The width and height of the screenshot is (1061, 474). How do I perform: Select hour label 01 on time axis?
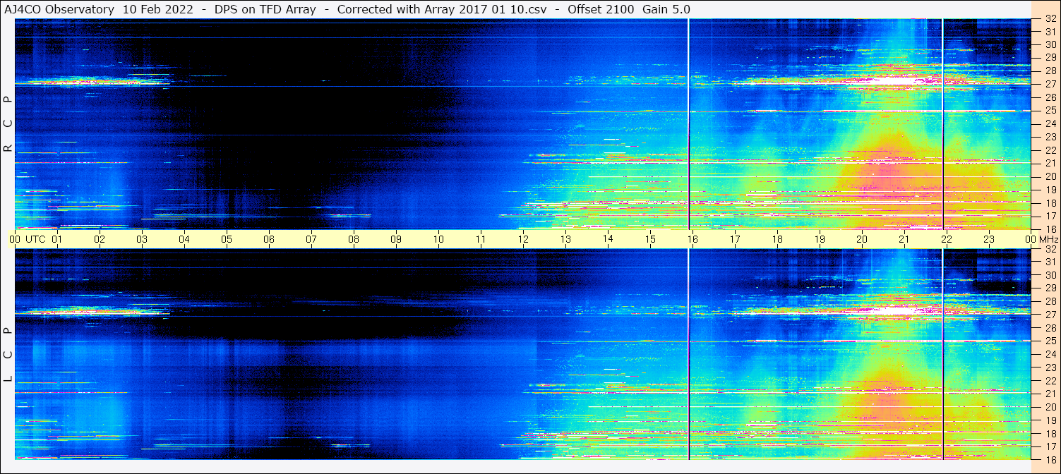coord(57,239)
